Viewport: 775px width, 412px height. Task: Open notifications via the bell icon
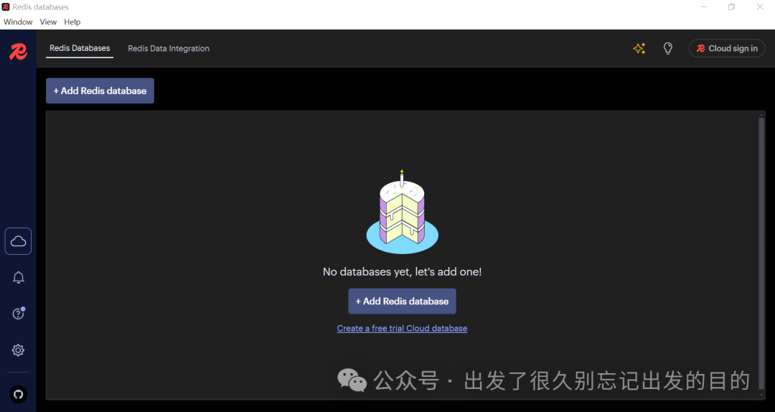[18, 278]
